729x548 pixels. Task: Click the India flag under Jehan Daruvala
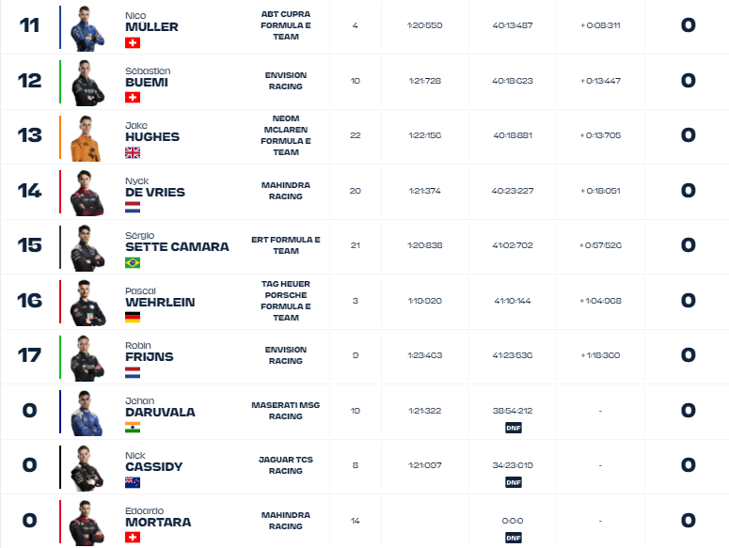pyautogui.click(x=133, y=428)
